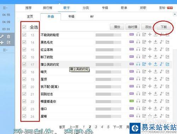177x134 pixels.
Task: Click the 下载 button
Action: 164,27
